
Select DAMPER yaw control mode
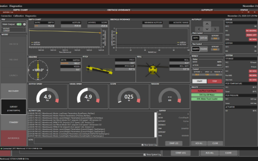coord(196,49)
